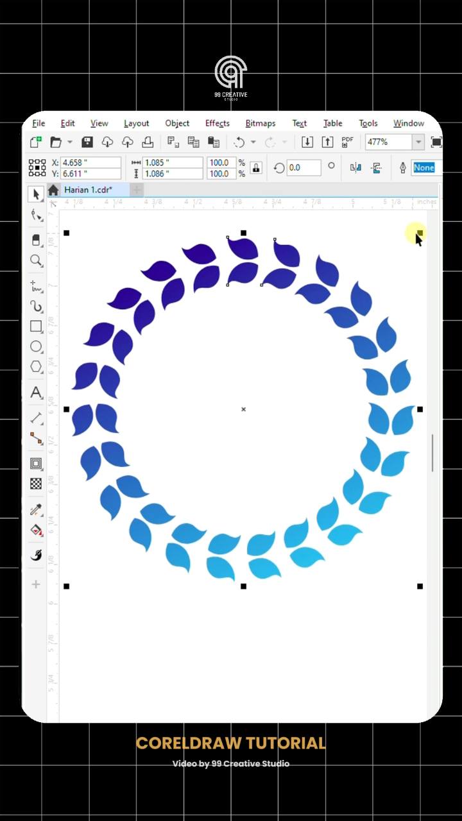Viewport: 462px width, 821px height.
Task: Open the Tools menu
Action: tap(368, 123)
